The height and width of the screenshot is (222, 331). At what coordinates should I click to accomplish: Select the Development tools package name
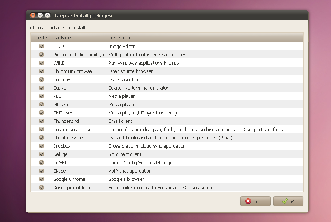(72, 188)
